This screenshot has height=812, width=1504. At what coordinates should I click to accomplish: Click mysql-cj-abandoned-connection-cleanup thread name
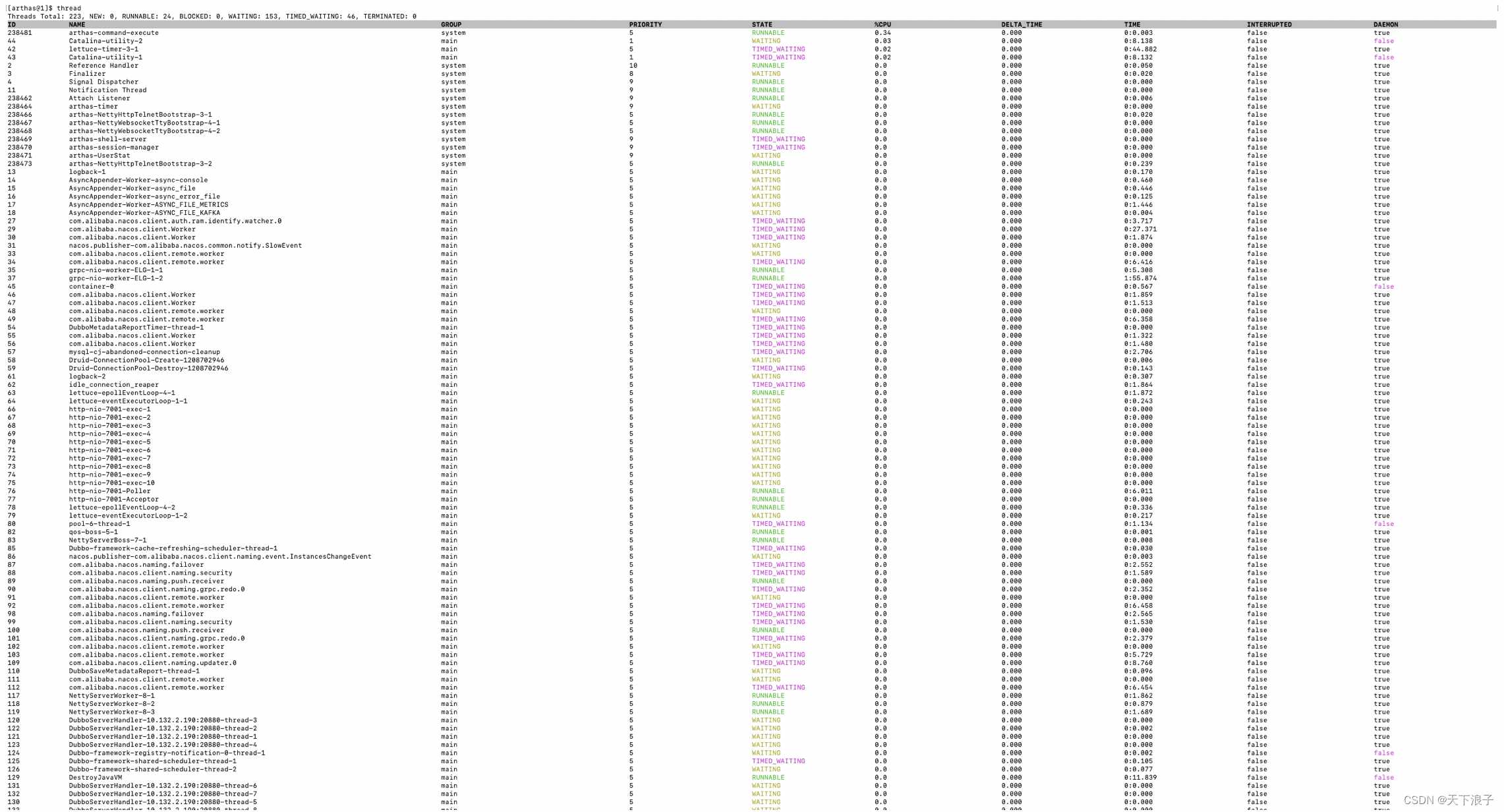[x=144, y=352]
